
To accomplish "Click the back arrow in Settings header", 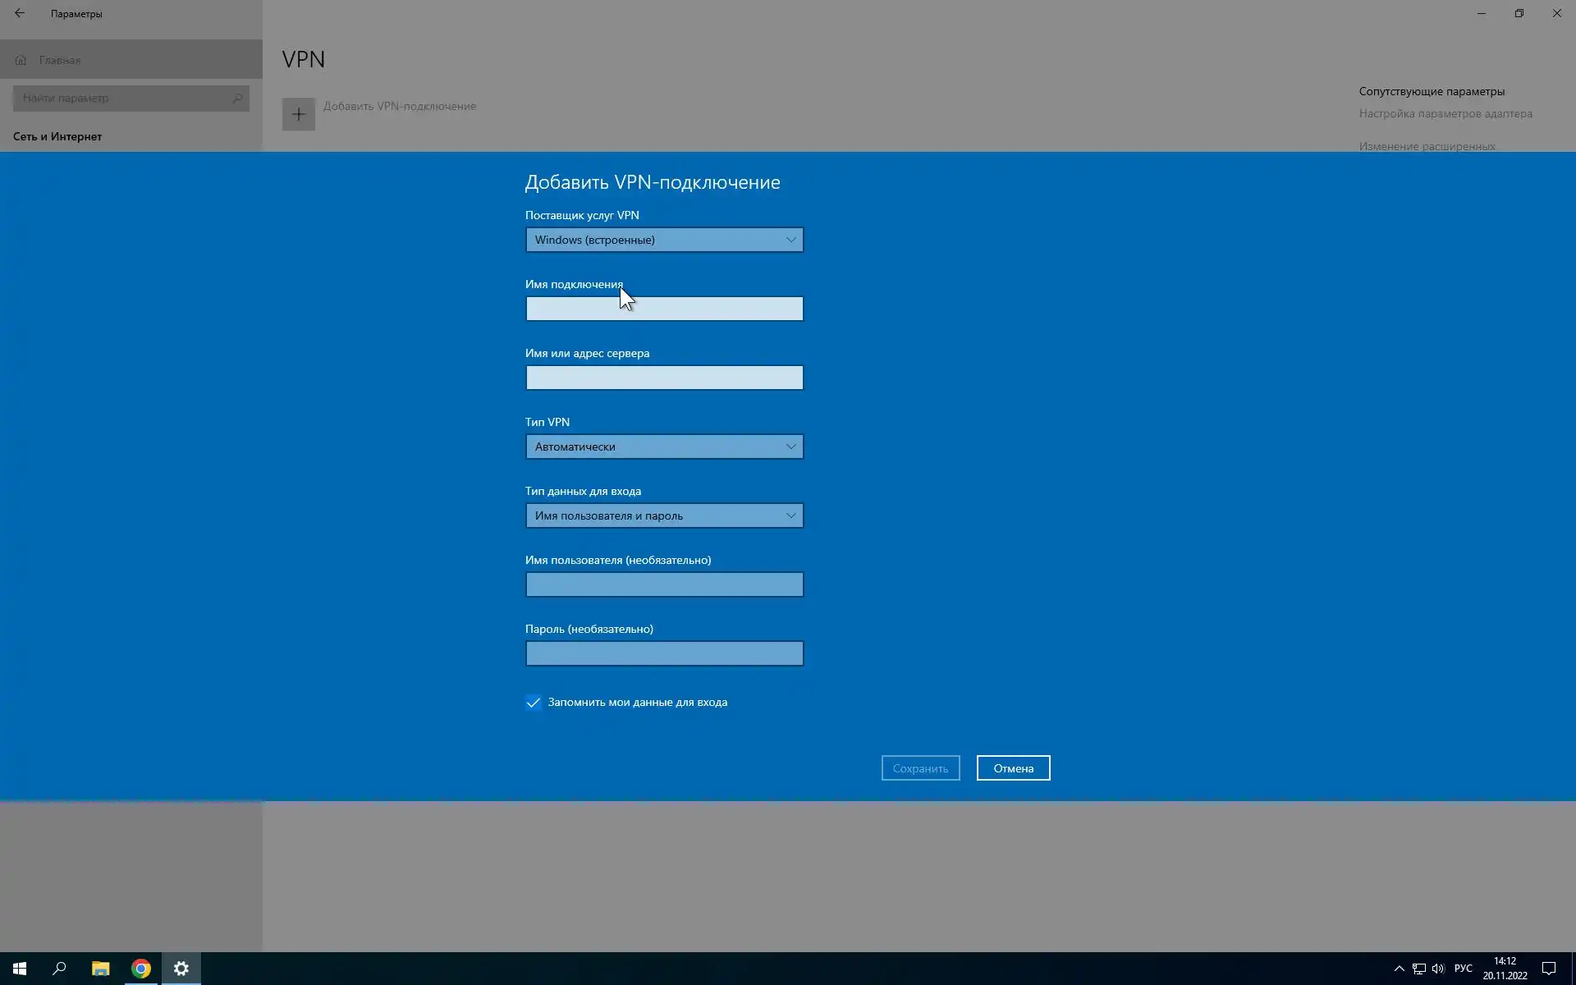I will [x=20, y=13].
